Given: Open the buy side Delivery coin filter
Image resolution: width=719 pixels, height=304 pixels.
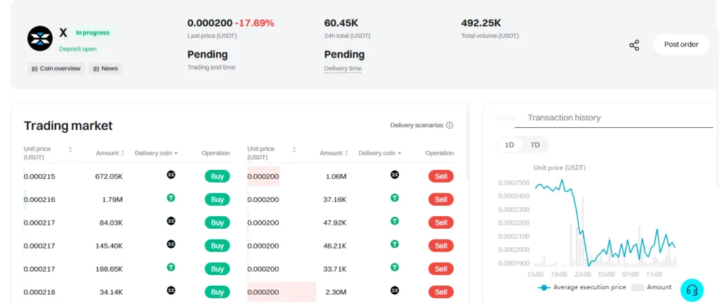Looking at the screenshot, I should tap(157, 153).
